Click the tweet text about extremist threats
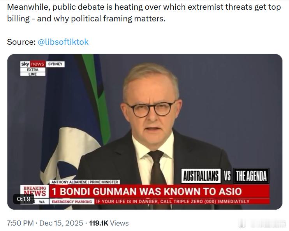Screen dimensions: 289x231 144,13
